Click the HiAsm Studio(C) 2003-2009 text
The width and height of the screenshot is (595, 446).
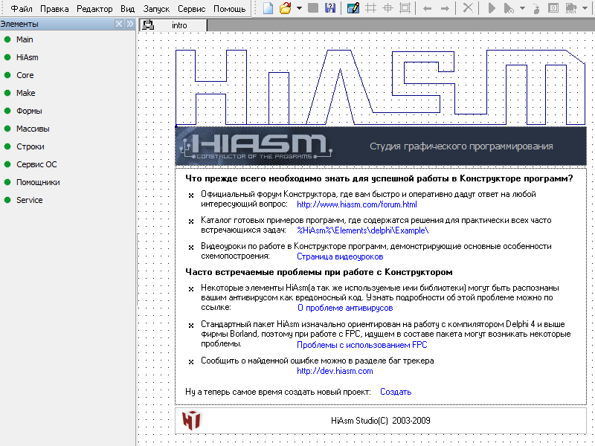380,420
